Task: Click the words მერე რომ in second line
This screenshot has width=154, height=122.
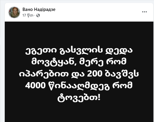Action: 103,62
